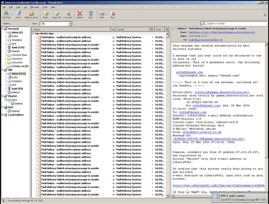269x204 pixels.
Task: Expand the Local Folders tree
Action: (x=2, y=115)
